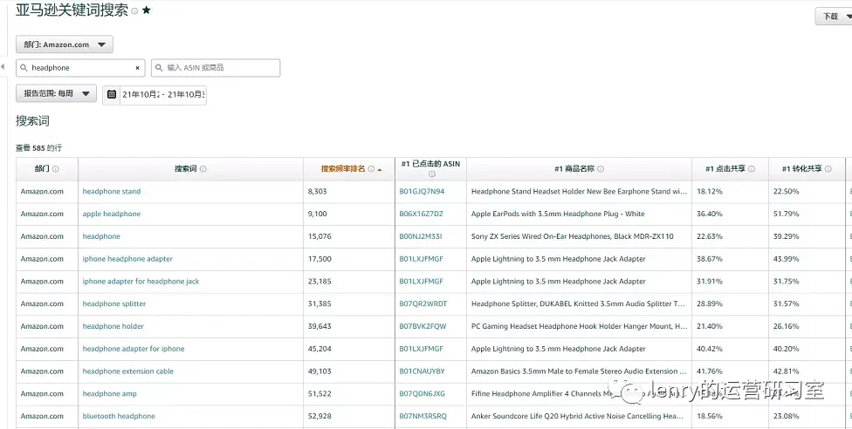Open the headphone splitter search term
The width and height of the screenshot is (852, 429).
click(114, 303)
